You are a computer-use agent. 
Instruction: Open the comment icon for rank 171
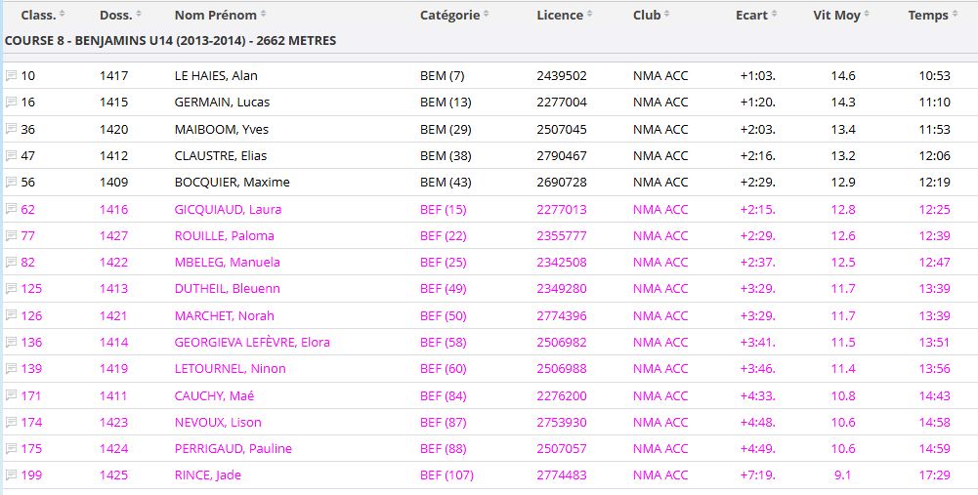pos(11,395)
